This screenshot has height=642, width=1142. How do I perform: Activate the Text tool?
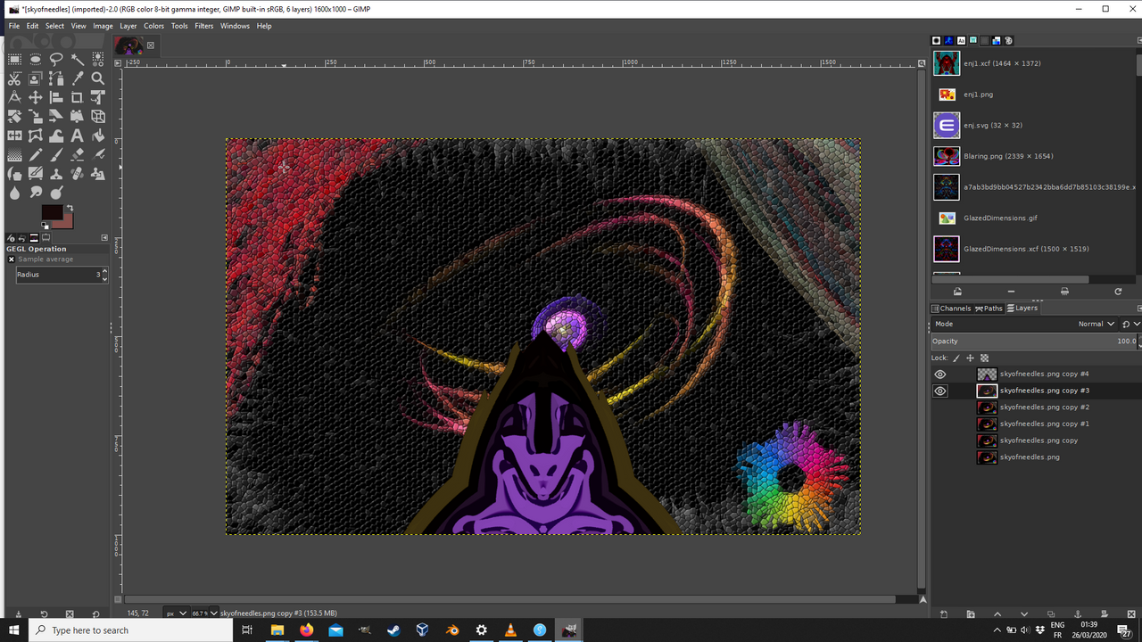[78, 136]
